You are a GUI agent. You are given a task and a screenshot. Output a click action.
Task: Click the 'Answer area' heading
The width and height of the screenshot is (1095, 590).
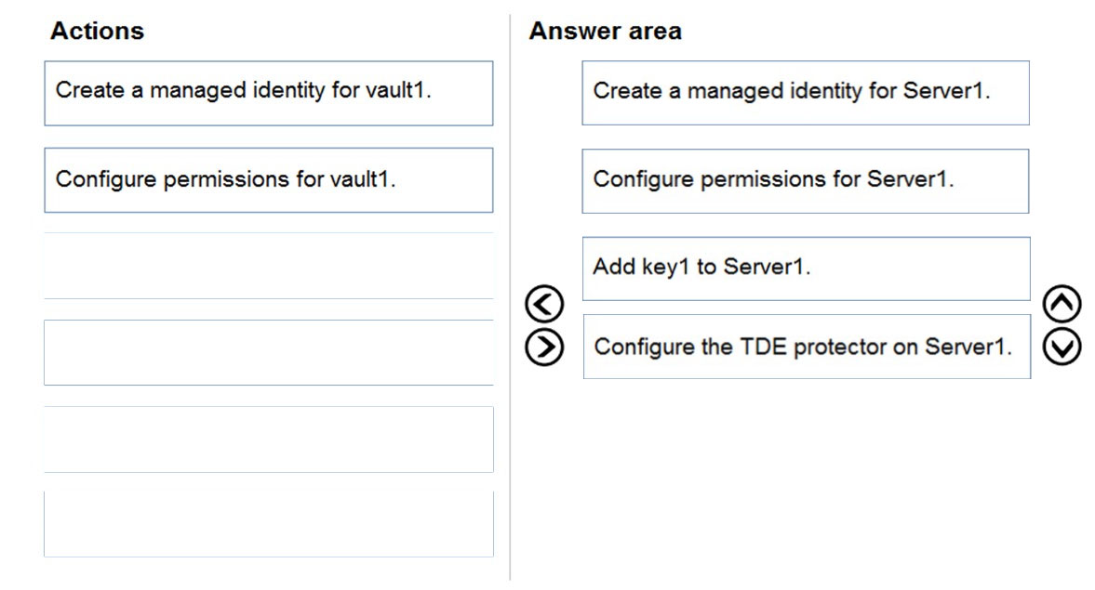coord(606,31)
